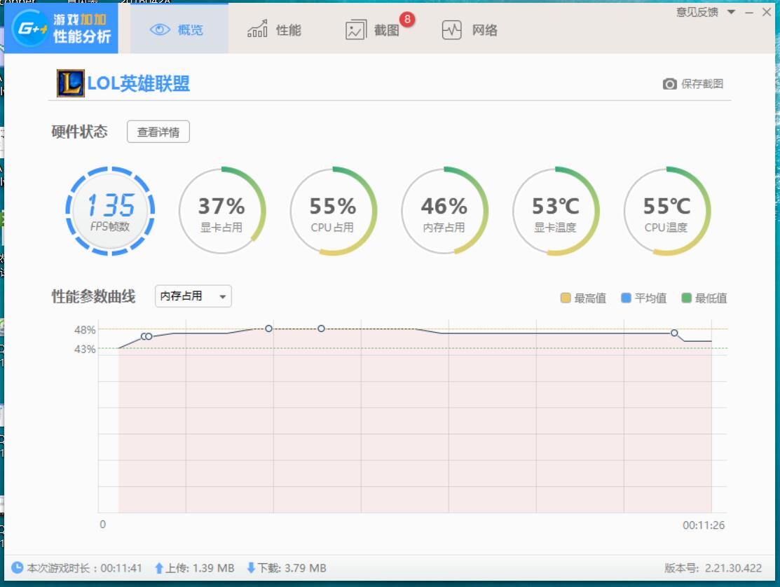Click the 135 FPS帧数 gauge
The image size is (780, 587).
click(x=111, y=211)
